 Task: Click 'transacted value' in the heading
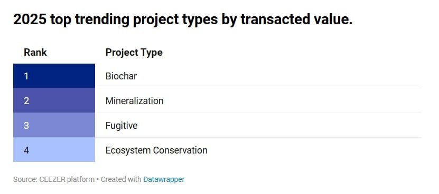pos(296,19)
